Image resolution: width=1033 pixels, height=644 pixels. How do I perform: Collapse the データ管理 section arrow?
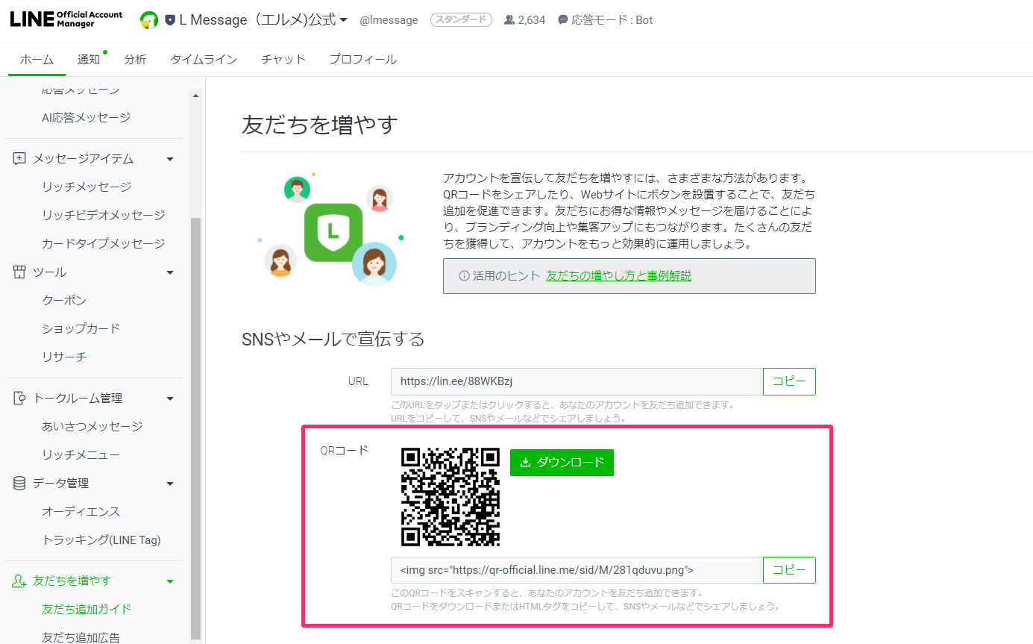pyautogui.click(x=170, y=484)
